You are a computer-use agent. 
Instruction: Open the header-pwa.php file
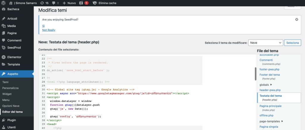point(270,90)
